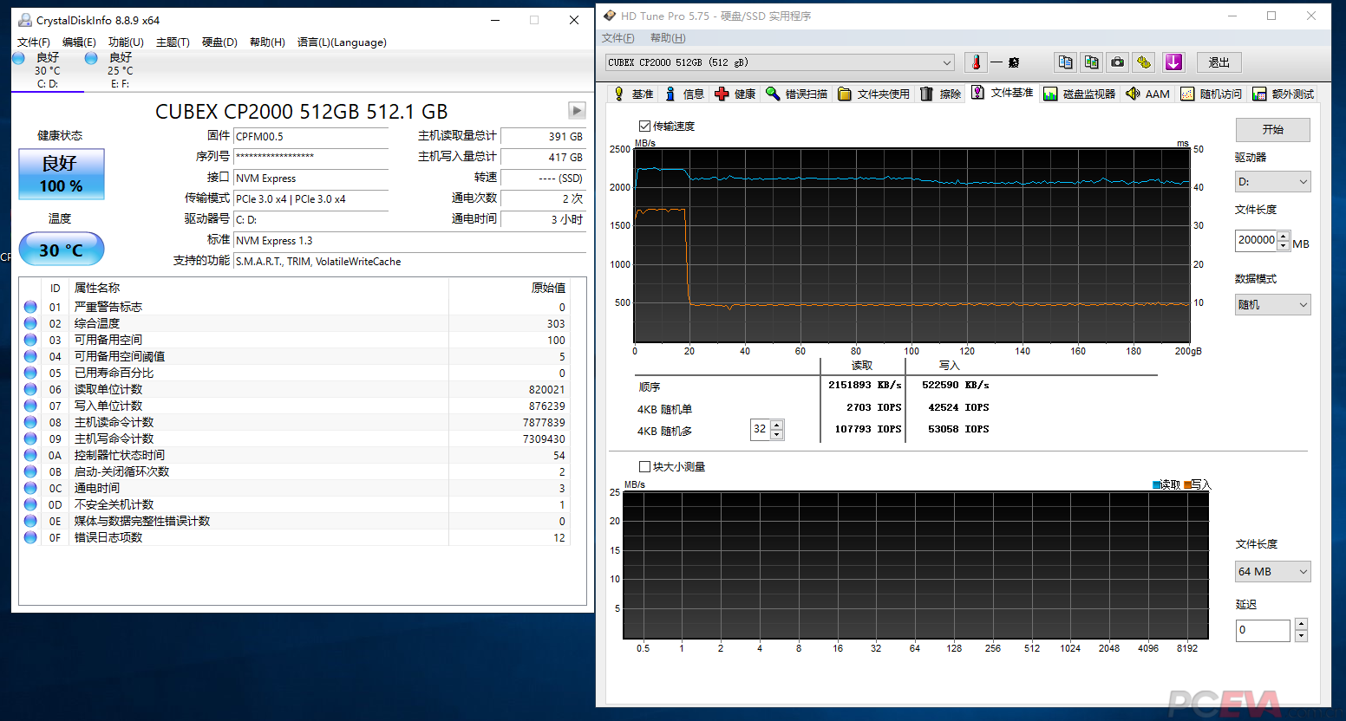The image size is (1346, 721).
Task: Open the 文件夹使用 folder usage tab
Action: coord(873,94)
